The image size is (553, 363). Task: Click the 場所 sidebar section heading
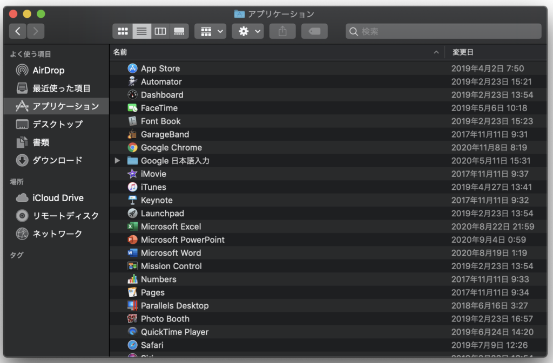click(17, 182)
